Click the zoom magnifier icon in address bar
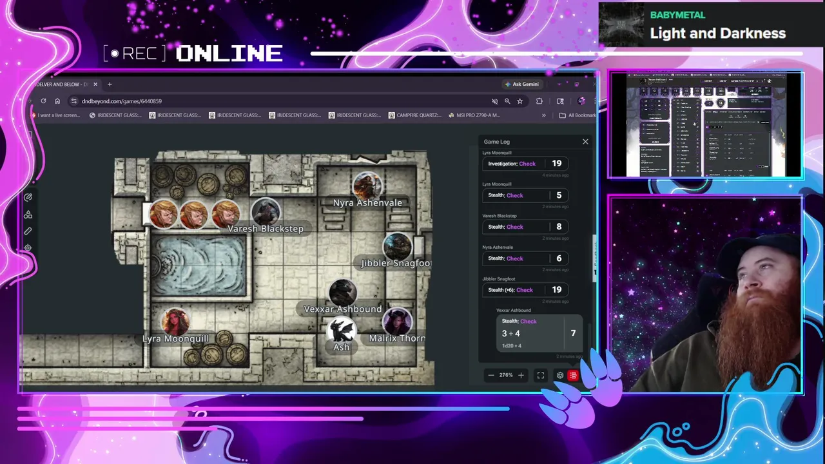 pos(507,101)
